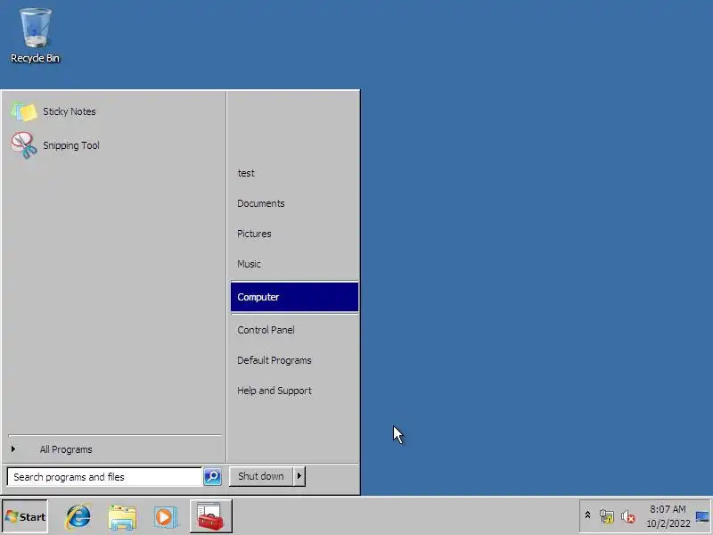Screen dimensions: 713x535
Task: Open Pictures from Start menu
Action: coord(294,234)
